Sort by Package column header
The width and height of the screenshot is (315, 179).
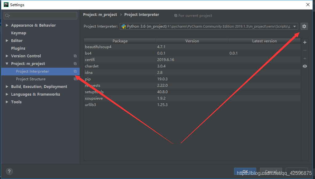point(120,41)
